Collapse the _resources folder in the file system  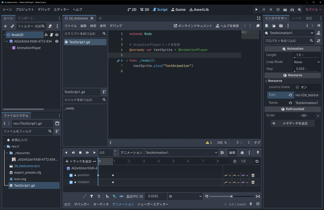pyautogui.click(x=7, y=153)
